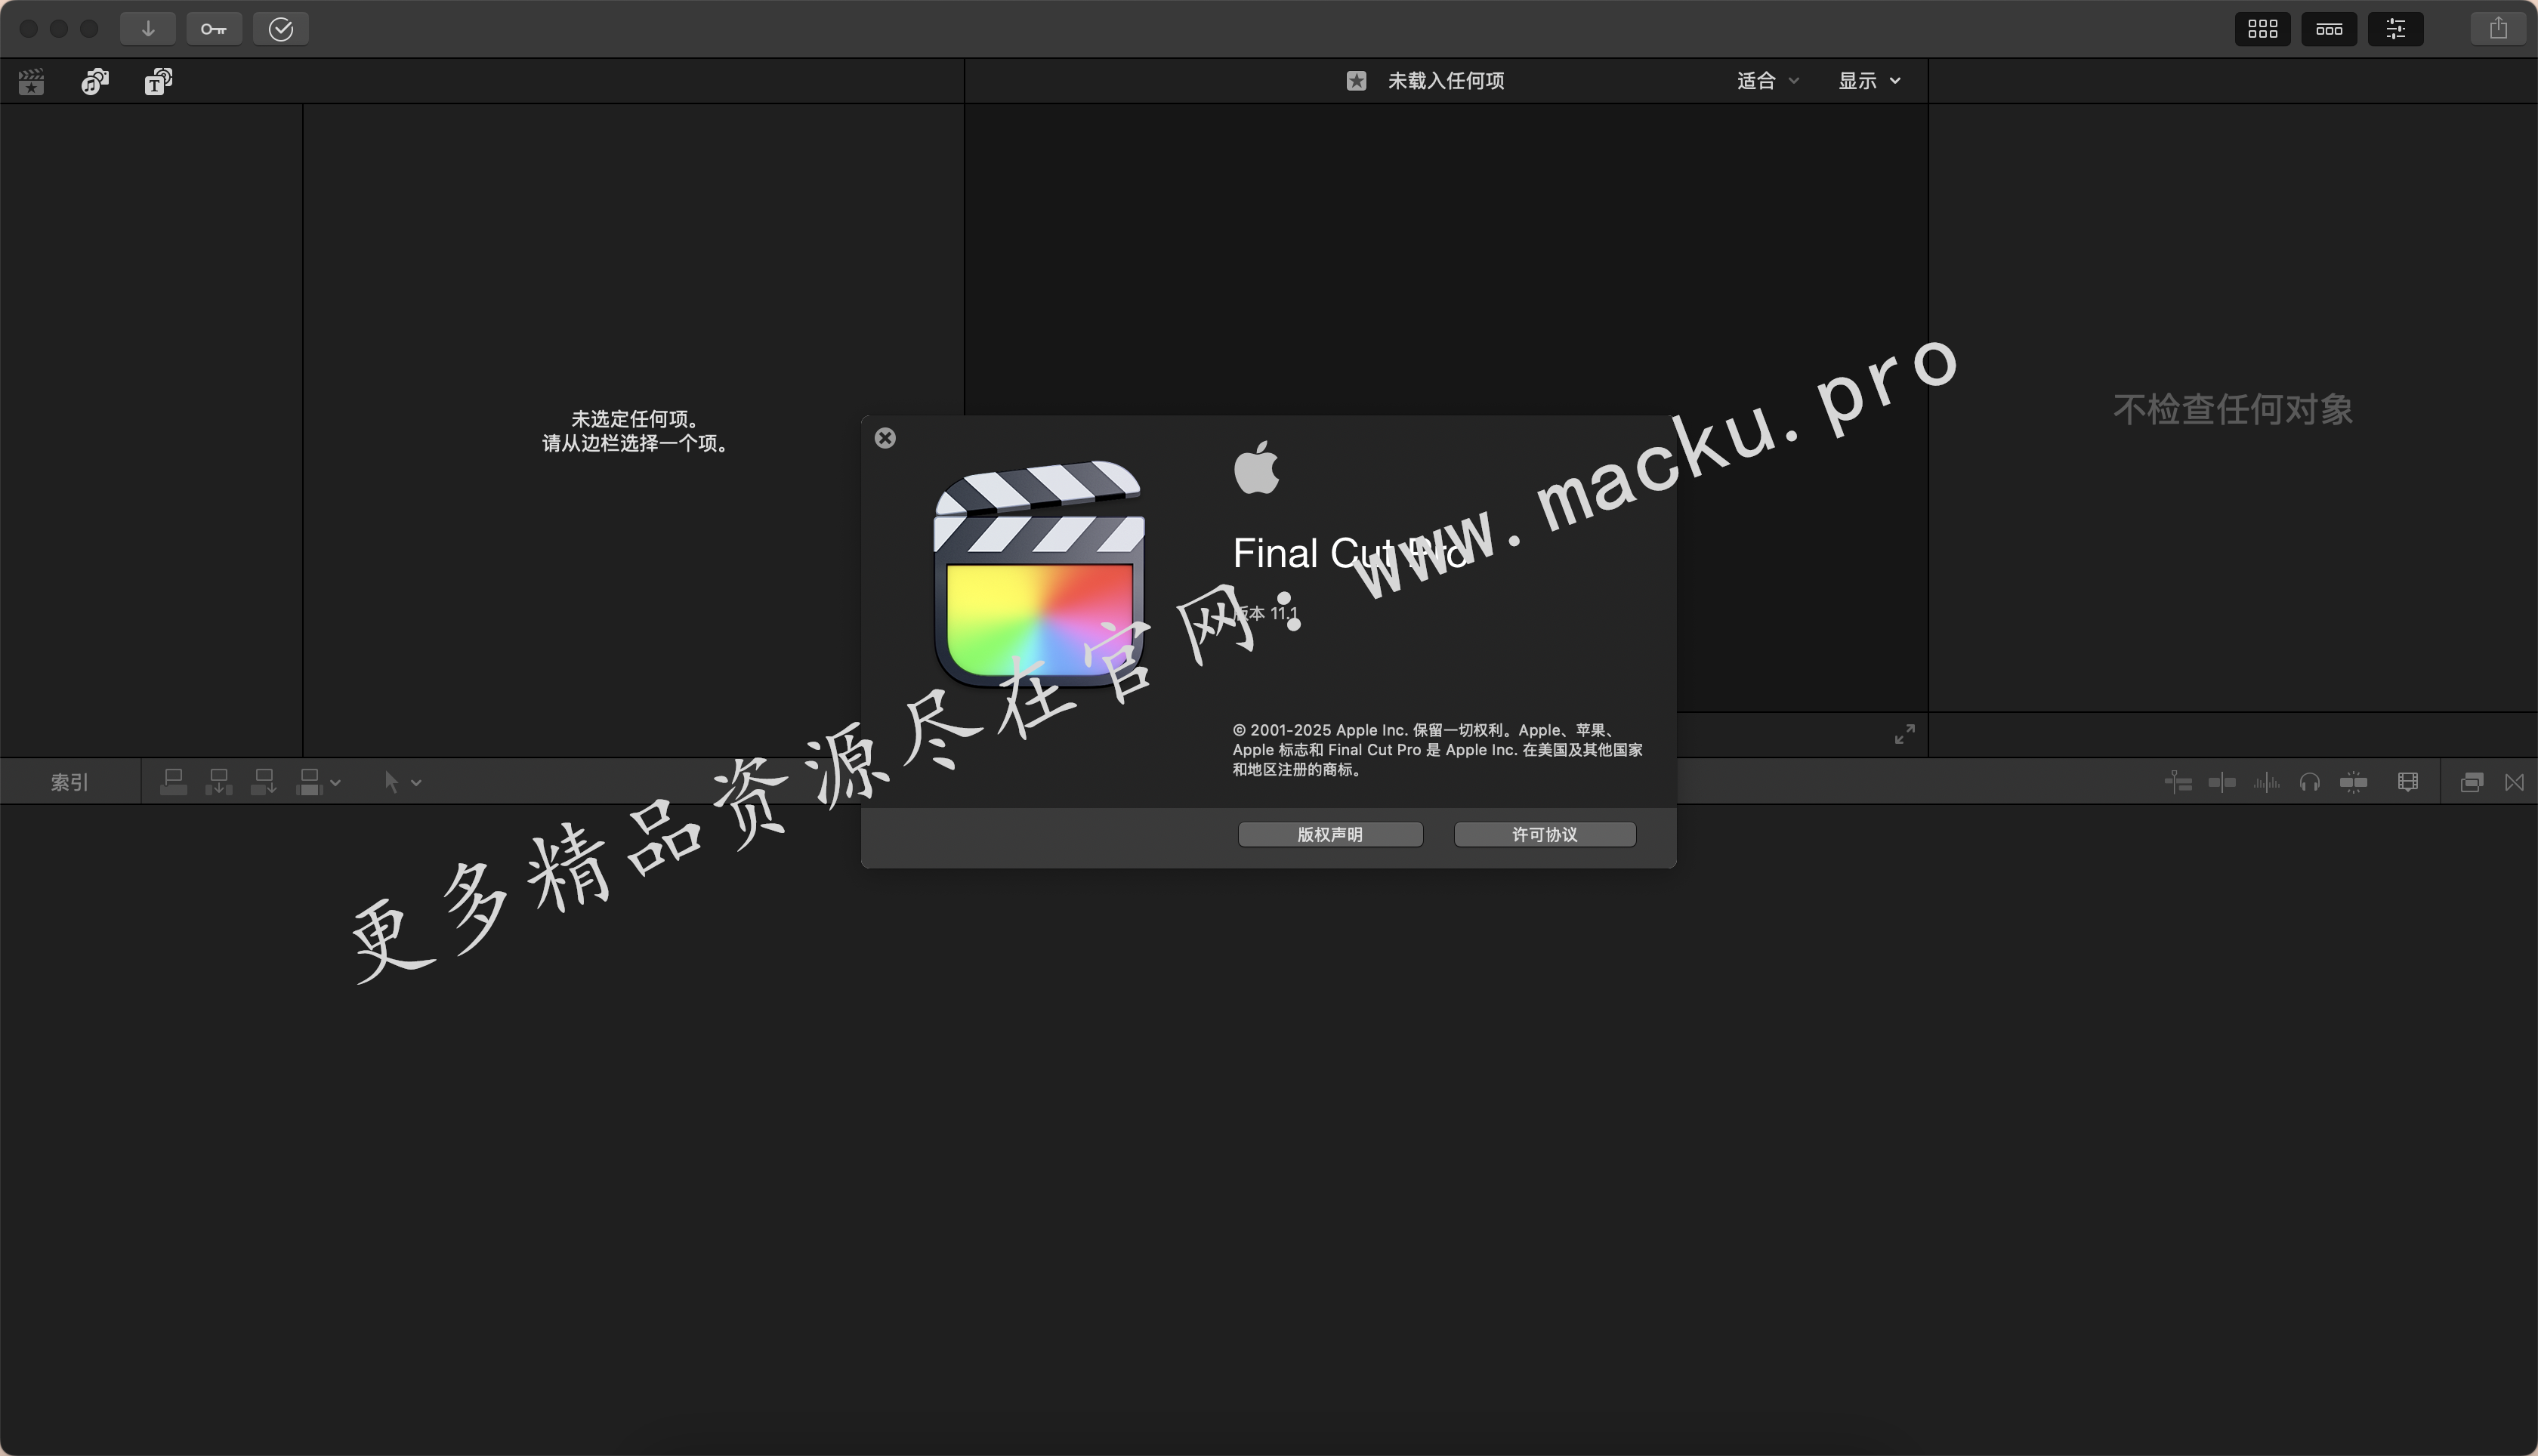Open the Keyword Editor key icon
This screenshot has height=1456, width=2538.
coord(214,29)
